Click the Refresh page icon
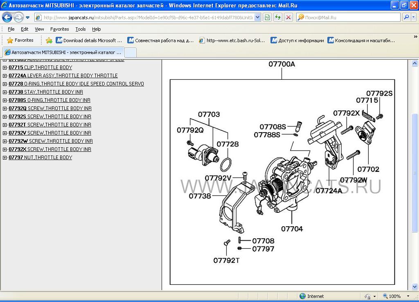The height and width of the screenshot is (302, 419). 278,17
